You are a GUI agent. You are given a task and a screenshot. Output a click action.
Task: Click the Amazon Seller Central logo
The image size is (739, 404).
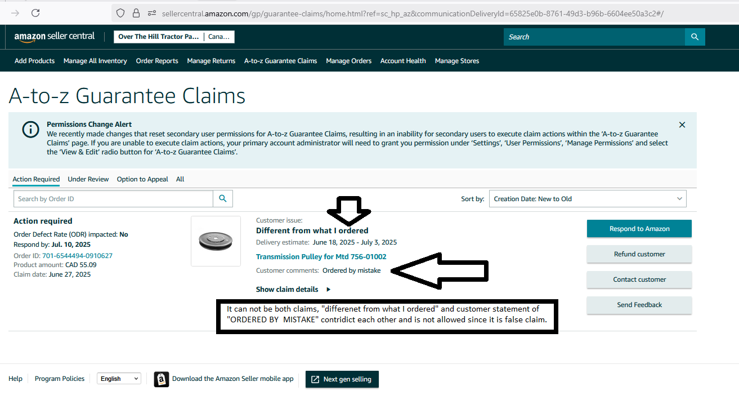(55, 37)
